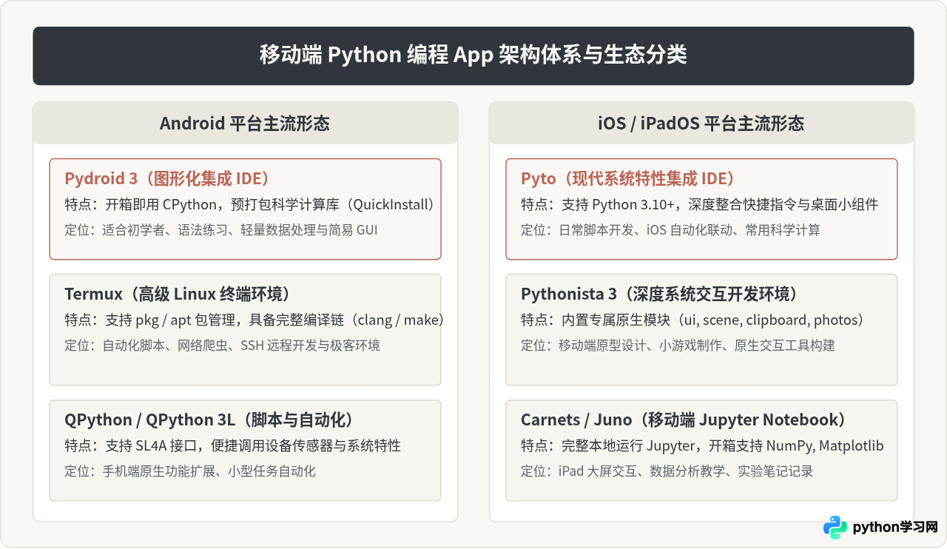Click the Pythonista 3 line "定位：移动端原型设计"
Screen dimensions: 947x549
coord(583,345)
